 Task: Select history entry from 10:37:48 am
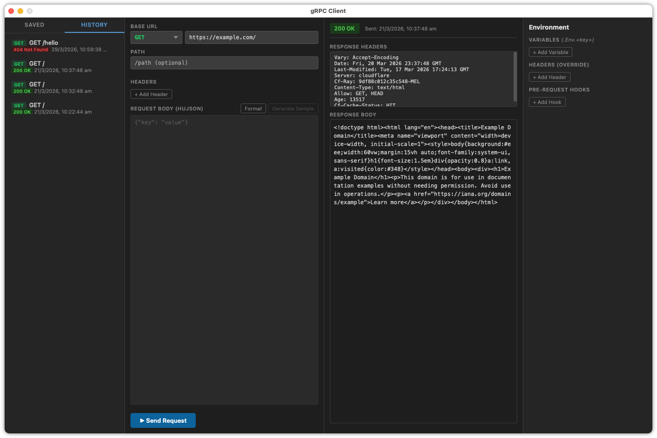(x=60, y=67)
